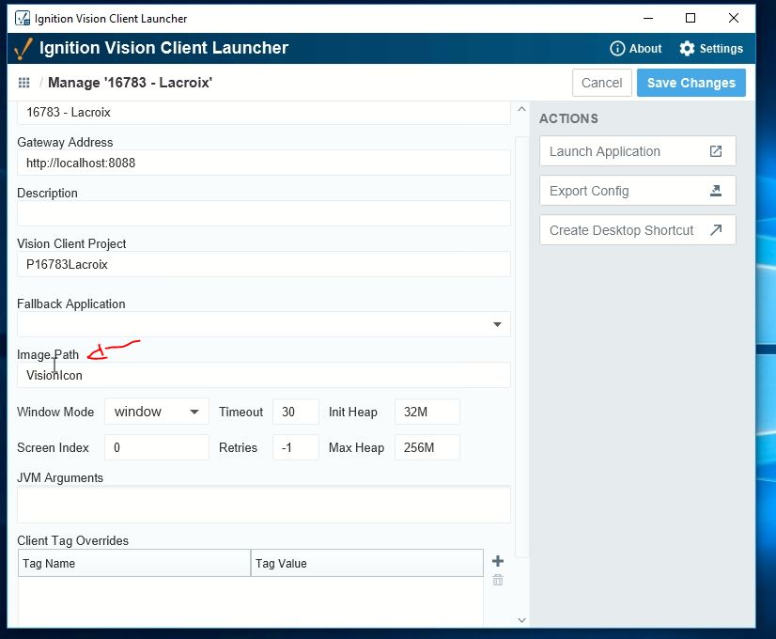Edit the Screen Index field
Image resolution: width=776 pixels, height=639 pixels.
pyautogui.click(x=157, y=447)
